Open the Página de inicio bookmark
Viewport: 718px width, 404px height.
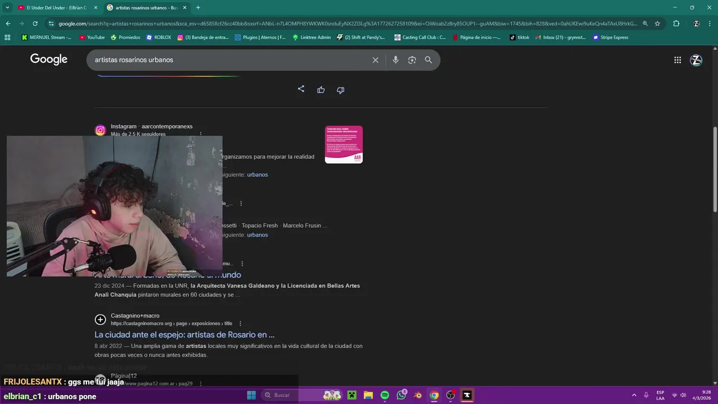click(x=476, y=38)
